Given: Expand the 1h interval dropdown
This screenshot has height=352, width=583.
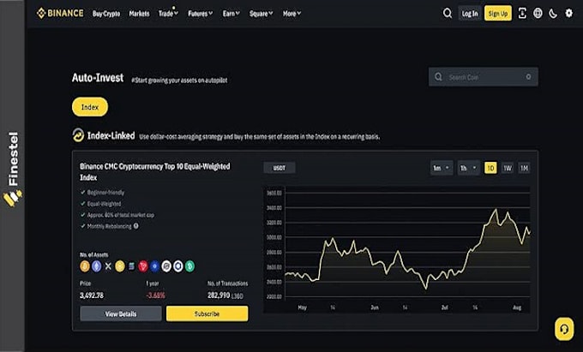Looking at the screenshot, I should tap(468, 168).
